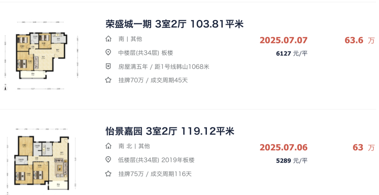Click house icon beside 南 | 其他

[x=108, y=39]
